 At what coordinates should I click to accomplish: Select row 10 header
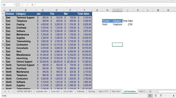3,45
